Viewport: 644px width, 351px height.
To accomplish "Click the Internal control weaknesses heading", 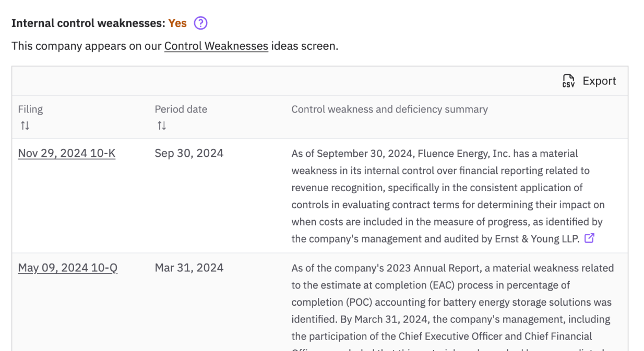I will point(88,23).
